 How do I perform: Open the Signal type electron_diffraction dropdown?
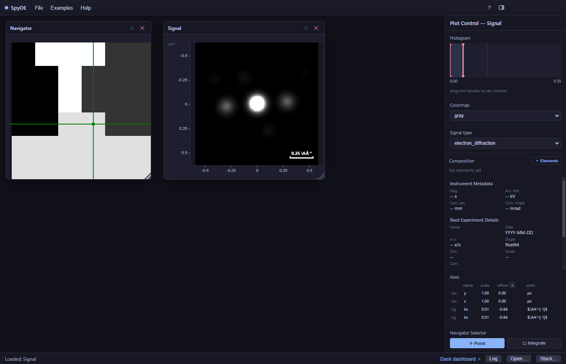click(505, 143)
